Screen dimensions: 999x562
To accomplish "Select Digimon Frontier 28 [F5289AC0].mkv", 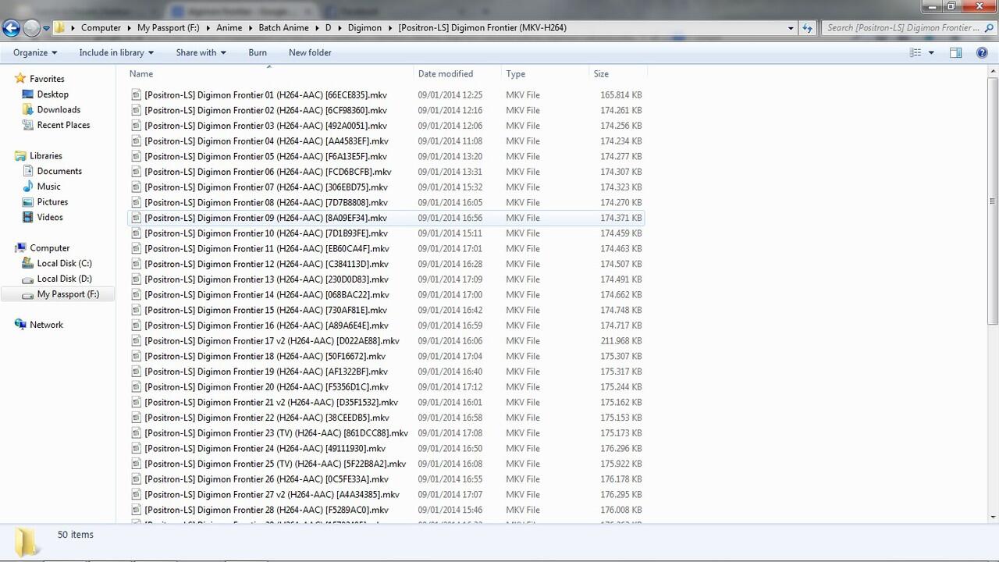I will (x=266, y=510).
